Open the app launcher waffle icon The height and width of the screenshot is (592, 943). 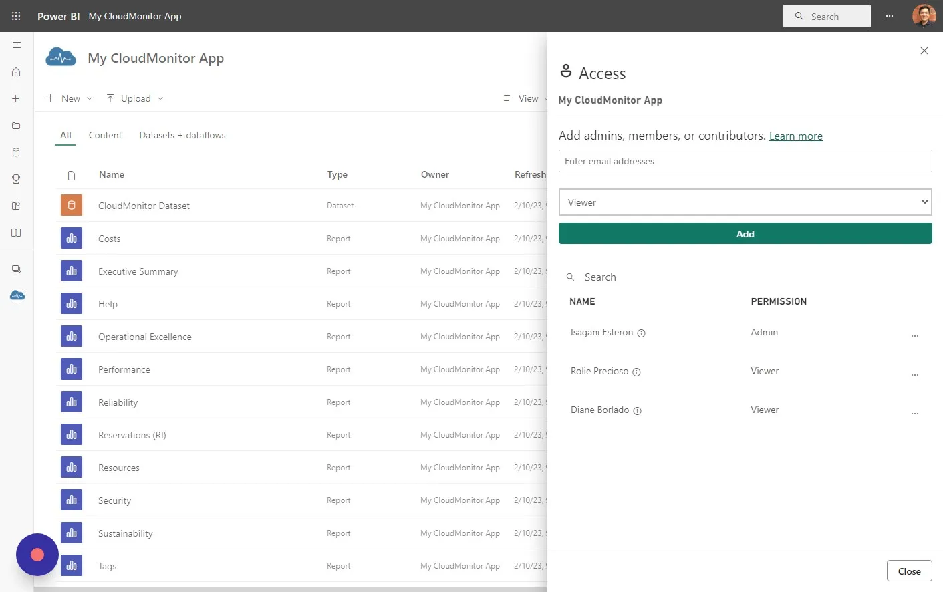(16, 16)
